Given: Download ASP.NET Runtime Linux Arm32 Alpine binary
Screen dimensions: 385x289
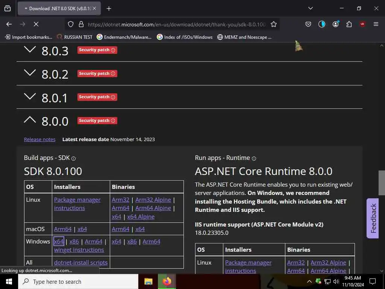Looking at the screenshot, I should pyautogui.click(x=328, y=262).
